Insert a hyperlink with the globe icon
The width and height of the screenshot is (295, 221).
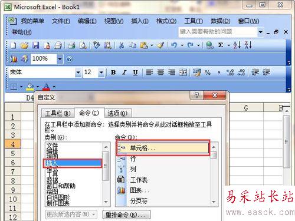(x=209, y=45)
